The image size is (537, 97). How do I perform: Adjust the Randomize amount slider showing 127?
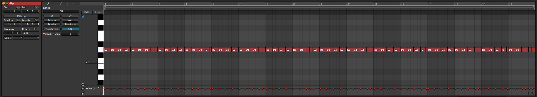click(70, 29)
